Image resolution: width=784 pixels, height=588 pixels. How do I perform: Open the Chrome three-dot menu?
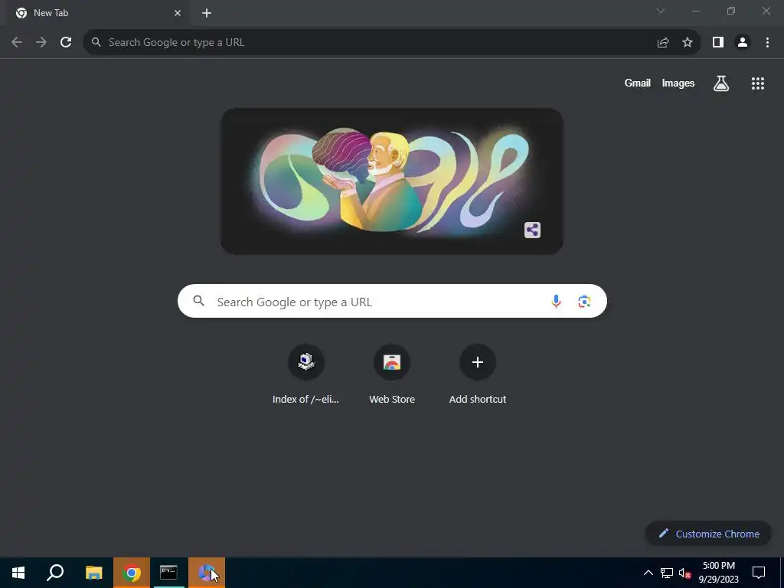coord(767,43)
